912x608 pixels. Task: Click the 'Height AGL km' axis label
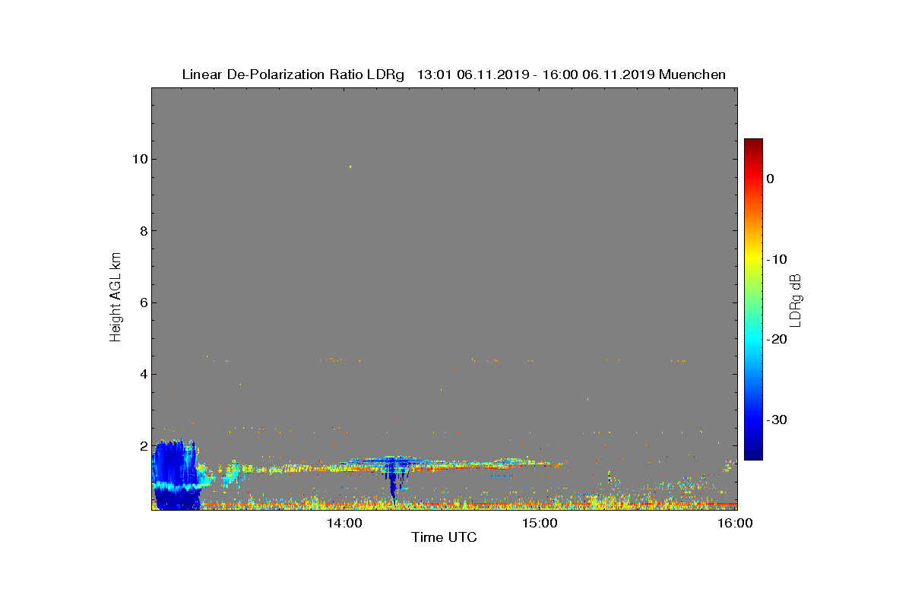(116, 298)
